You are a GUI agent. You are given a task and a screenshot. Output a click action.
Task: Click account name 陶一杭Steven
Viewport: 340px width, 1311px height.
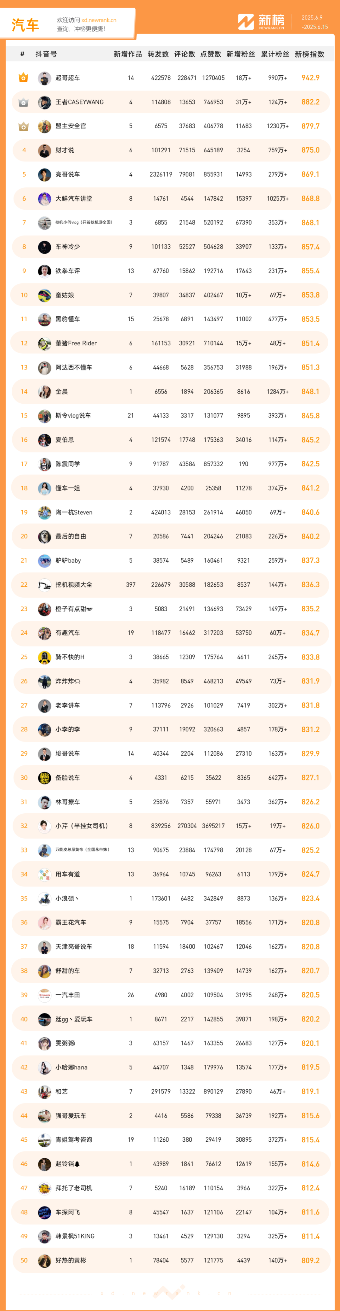74,512
